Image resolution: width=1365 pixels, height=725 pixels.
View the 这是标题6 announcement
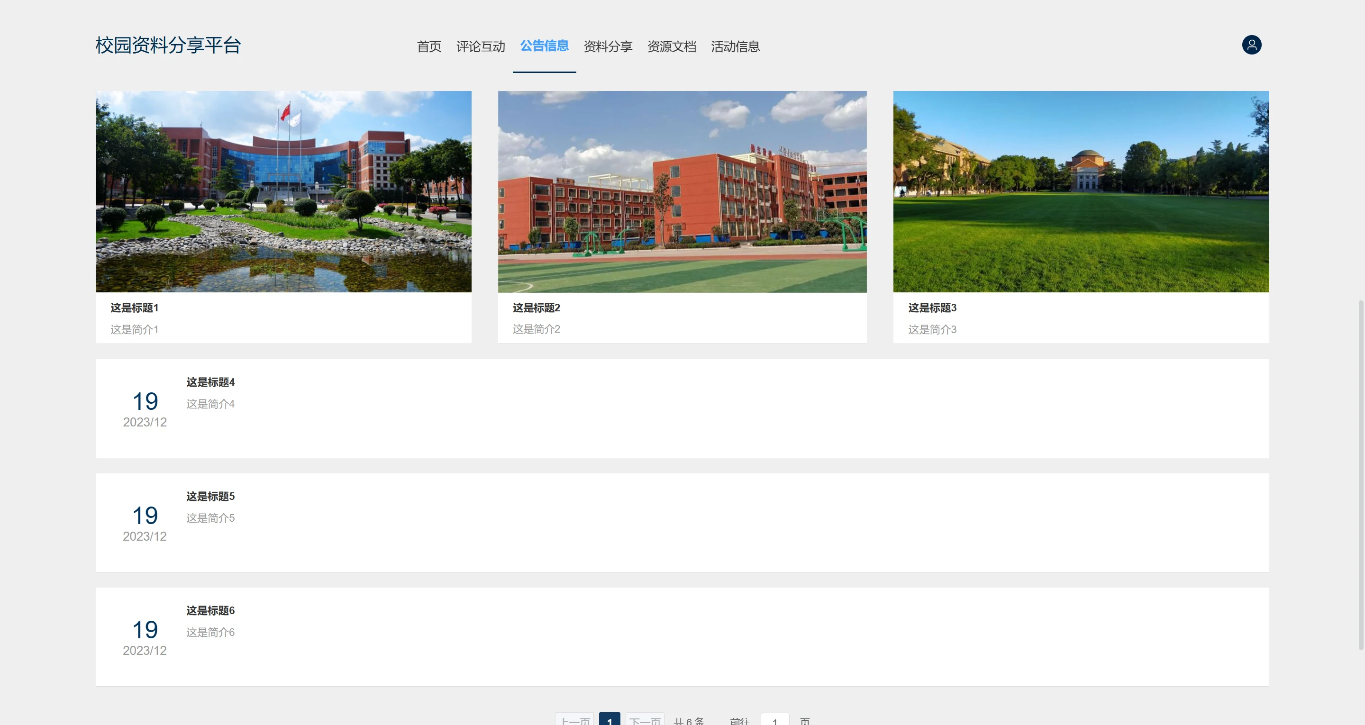point(210,610)
